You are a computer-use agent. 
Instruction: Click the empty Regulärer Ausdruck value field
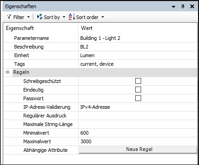(x=138, y=116)
